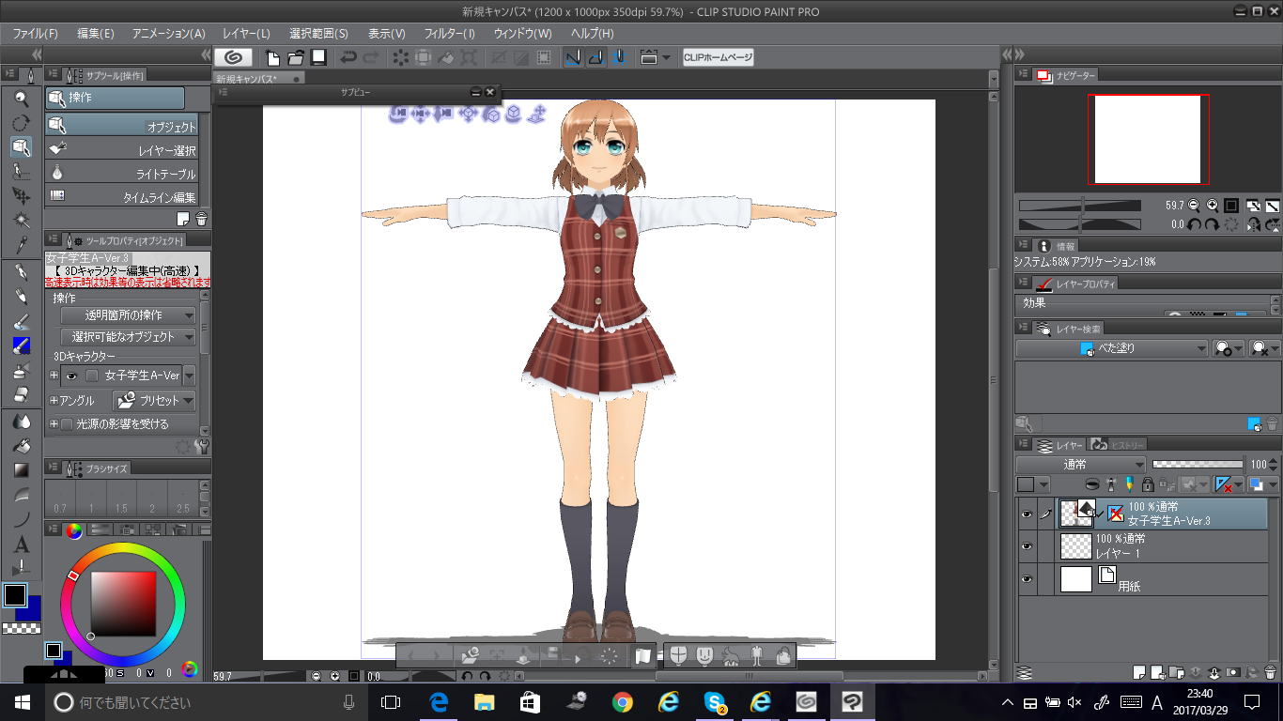Image resolution: width=1283 pixels, height=721 pixels.
Task: Click the Save icon in the command bar
Action: [318, 57]
